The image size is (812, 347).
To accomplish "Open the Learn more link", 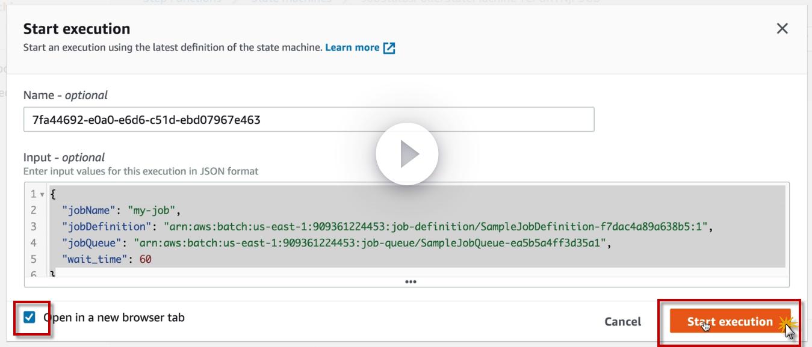I will coord(352,48).
